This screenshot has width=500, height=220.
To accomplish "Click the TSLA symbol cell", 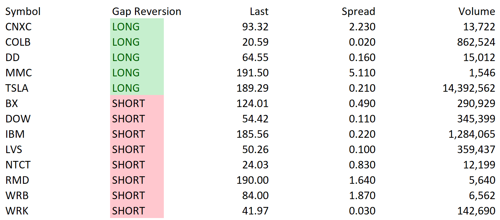I will (17, 88).
